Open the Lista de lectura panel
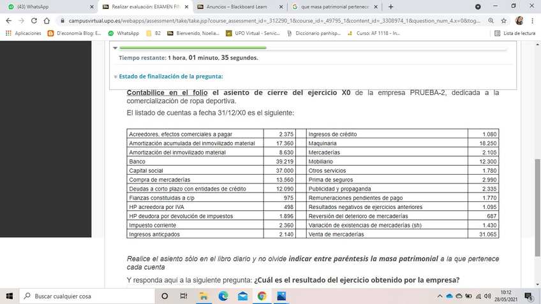Image resolution: width=541 pixels, height=304 pixels. point(515,33)
